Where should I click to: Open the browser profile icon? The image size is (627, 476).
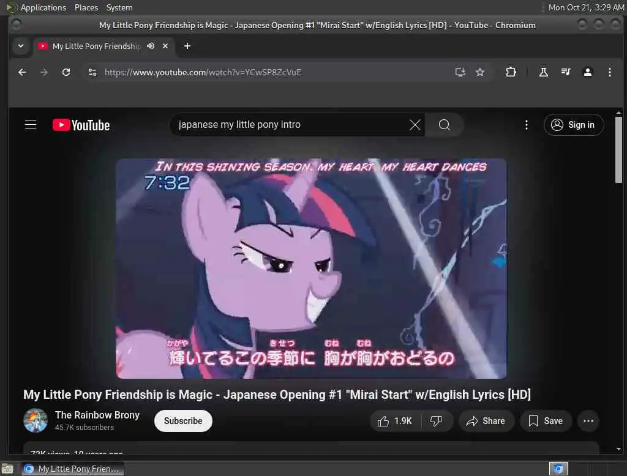[587, 72]
